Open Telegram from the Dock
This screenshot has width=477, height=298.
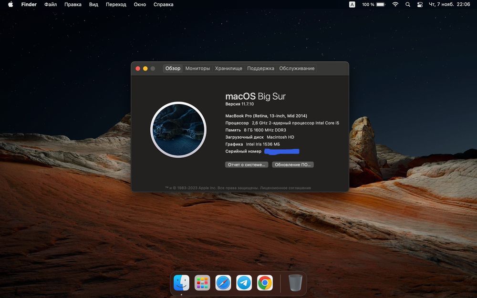click(x=244, y=283)
